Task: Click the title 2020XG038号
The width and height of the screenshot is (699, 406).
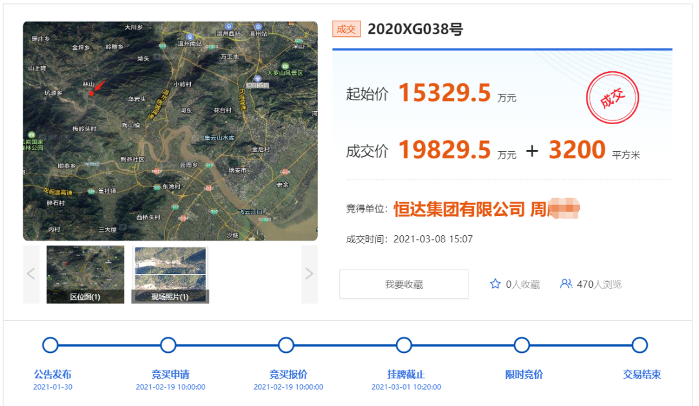Action: [x=415, y=29]
